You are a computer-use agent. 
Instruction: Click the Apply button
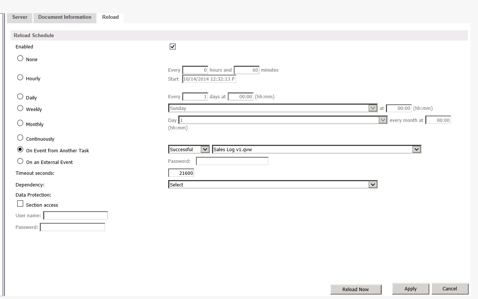pos(411,288)
